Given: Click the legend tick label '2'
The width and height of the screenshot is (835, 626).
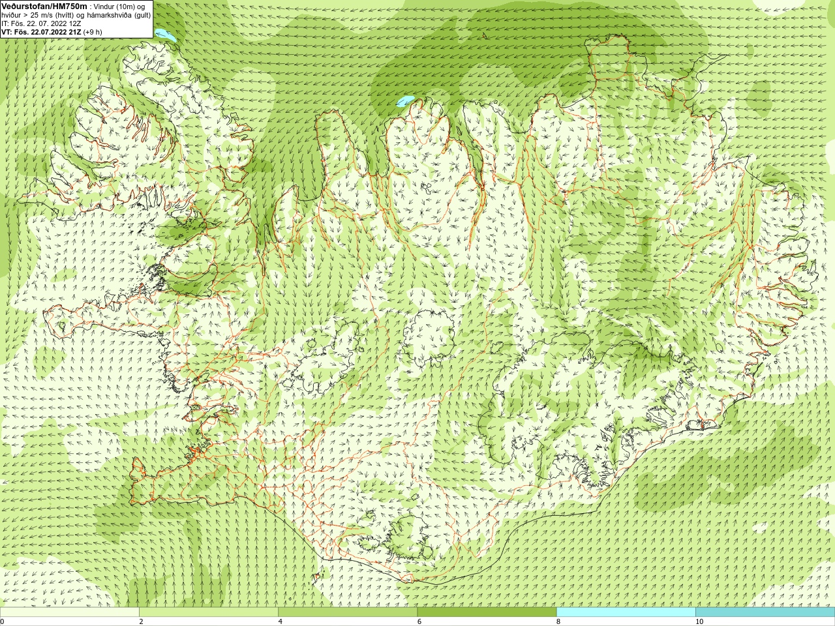Looking at the screenshot, I should (141, 621).
